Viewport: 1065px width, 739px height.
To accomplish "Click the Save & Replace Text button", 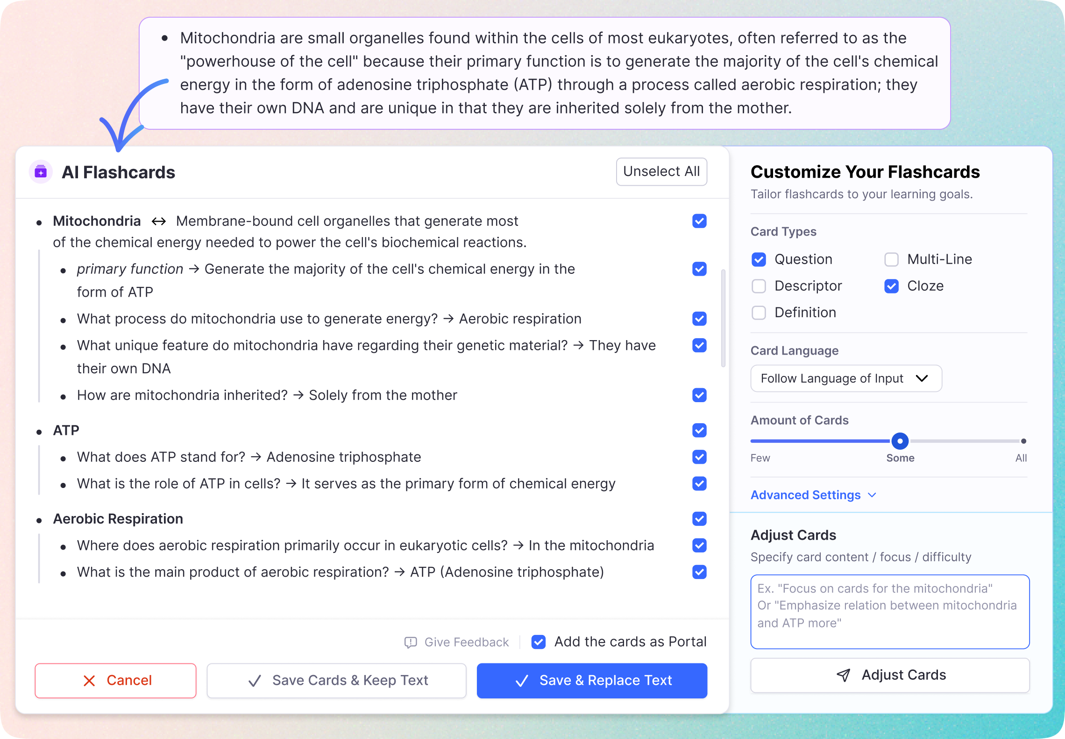I will [592, 681].
